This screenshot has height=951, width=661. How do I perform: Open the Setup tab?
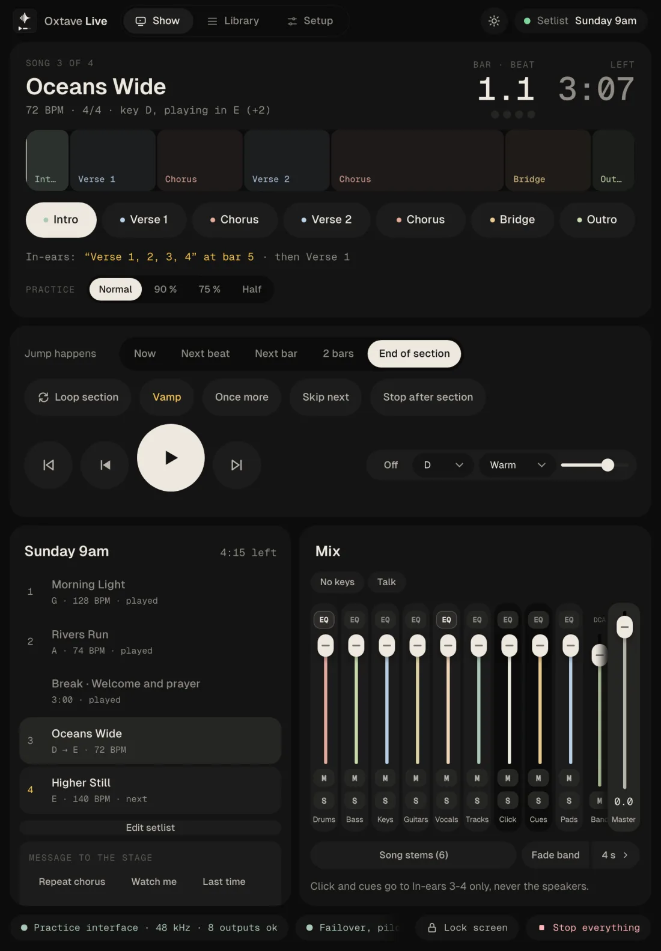click(x=310, y=21)
